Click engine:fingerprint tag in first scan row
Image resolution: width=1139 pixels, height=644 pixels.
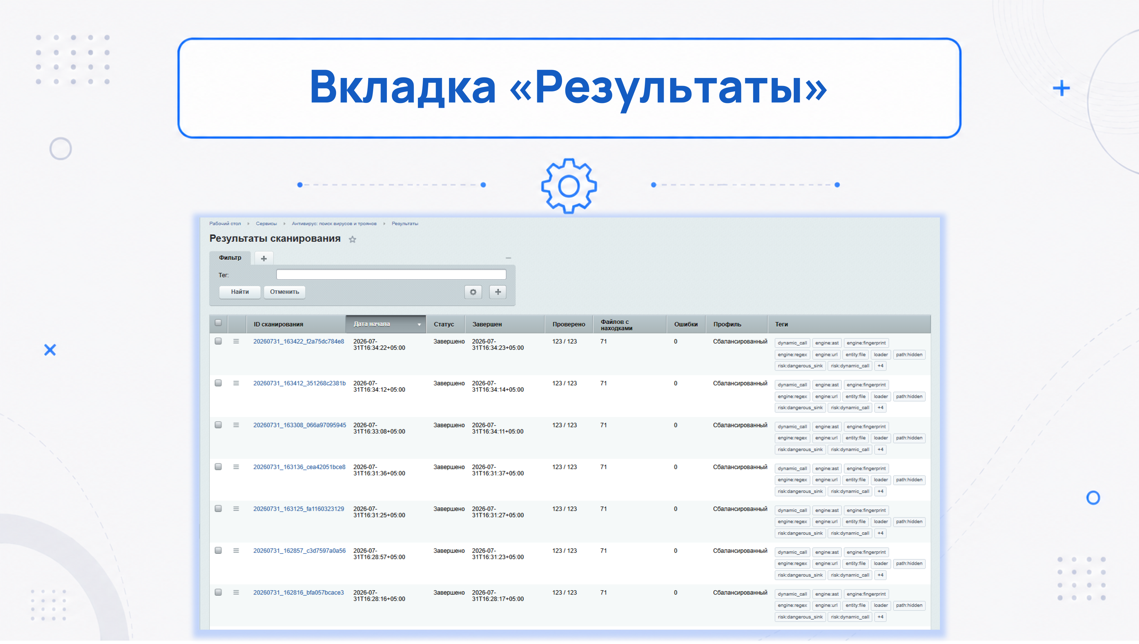[866, 343]
